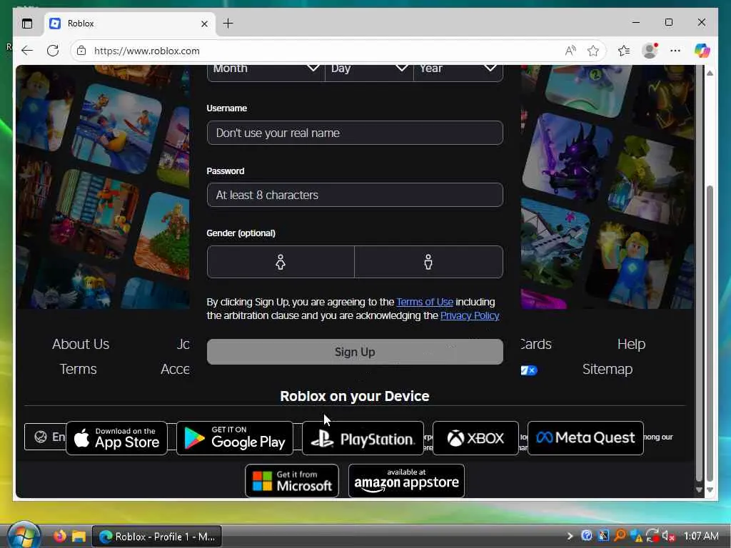Toggle the privacy choices icon
This screenshot has width=731, height=548.
(529, 370)
